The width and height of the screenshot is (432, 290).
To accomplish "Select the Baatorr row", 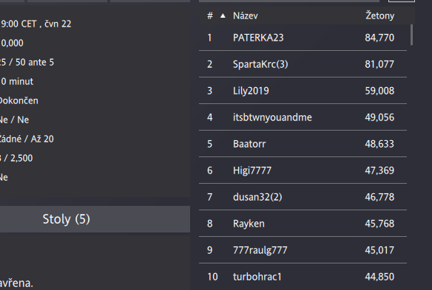I will pos(303,144).
